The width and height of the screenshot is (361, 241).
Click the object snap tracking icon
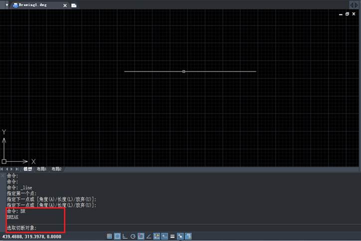[x=149, y=236]
